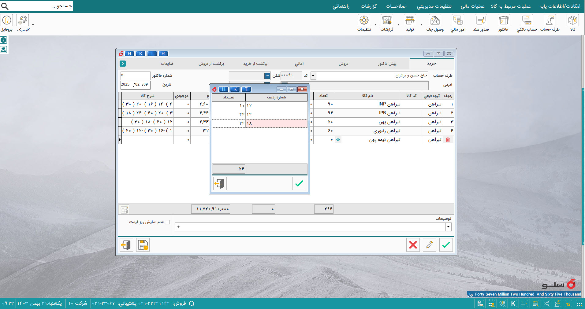Click the pencil edit icon in invoice window
The image size is (585, 309).
pos(430,245)
